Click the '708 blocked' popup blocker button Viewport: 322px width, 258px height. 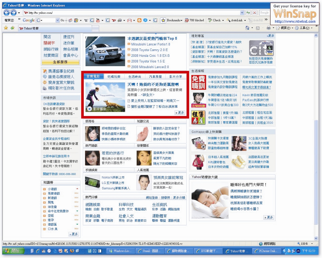point(194,20)
